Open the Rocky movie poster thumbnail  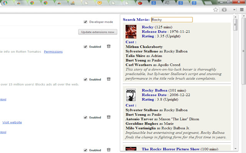[x=131, y=32]
